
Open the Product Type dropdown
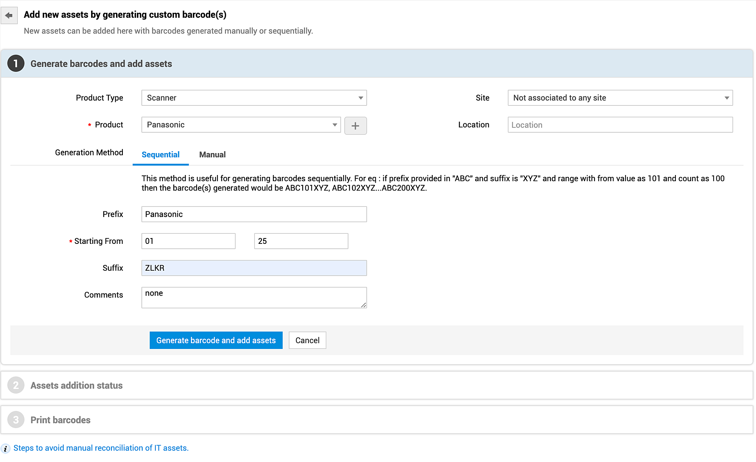pyautogui.click(x=254, y=98)
